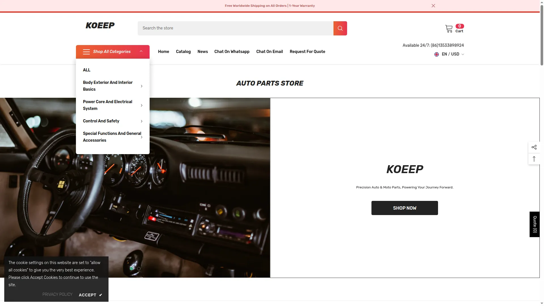Open Request For Quote page

pyautogui.click(x=307, y=52)
